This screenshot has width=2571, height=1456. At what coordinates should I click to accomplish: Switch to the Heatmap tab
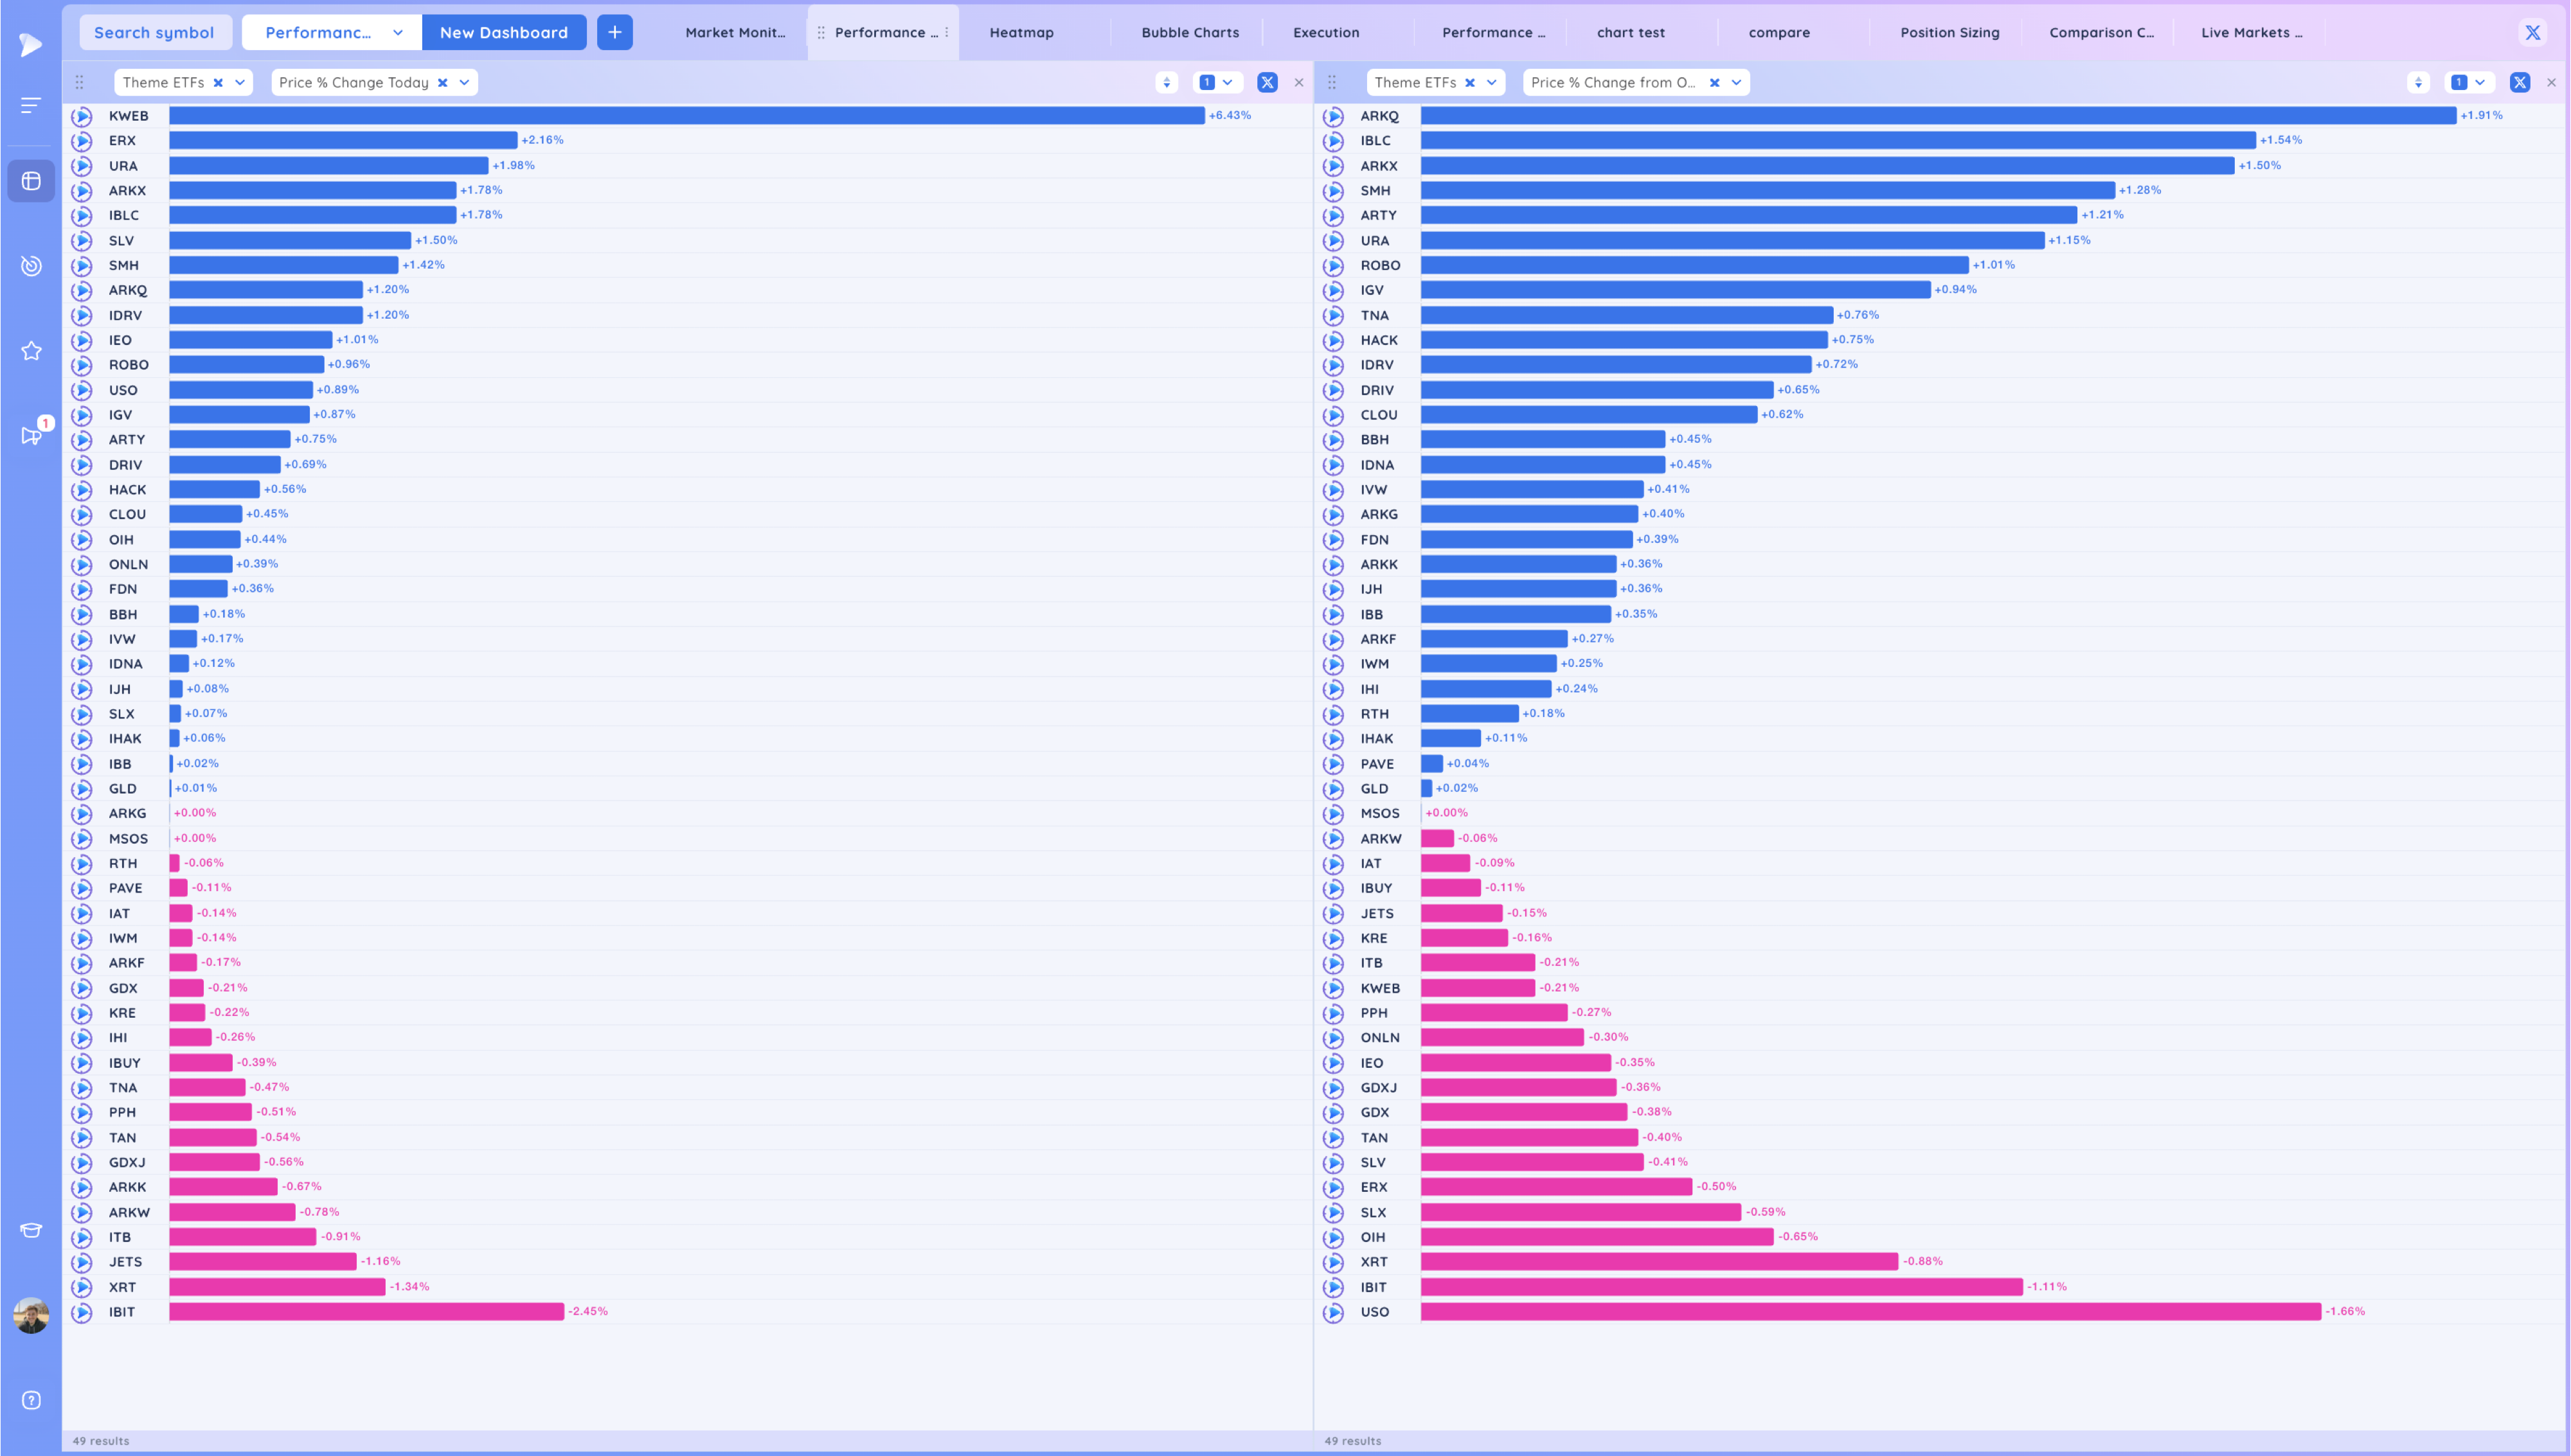pyautogui.click(x=1021, y=32)
